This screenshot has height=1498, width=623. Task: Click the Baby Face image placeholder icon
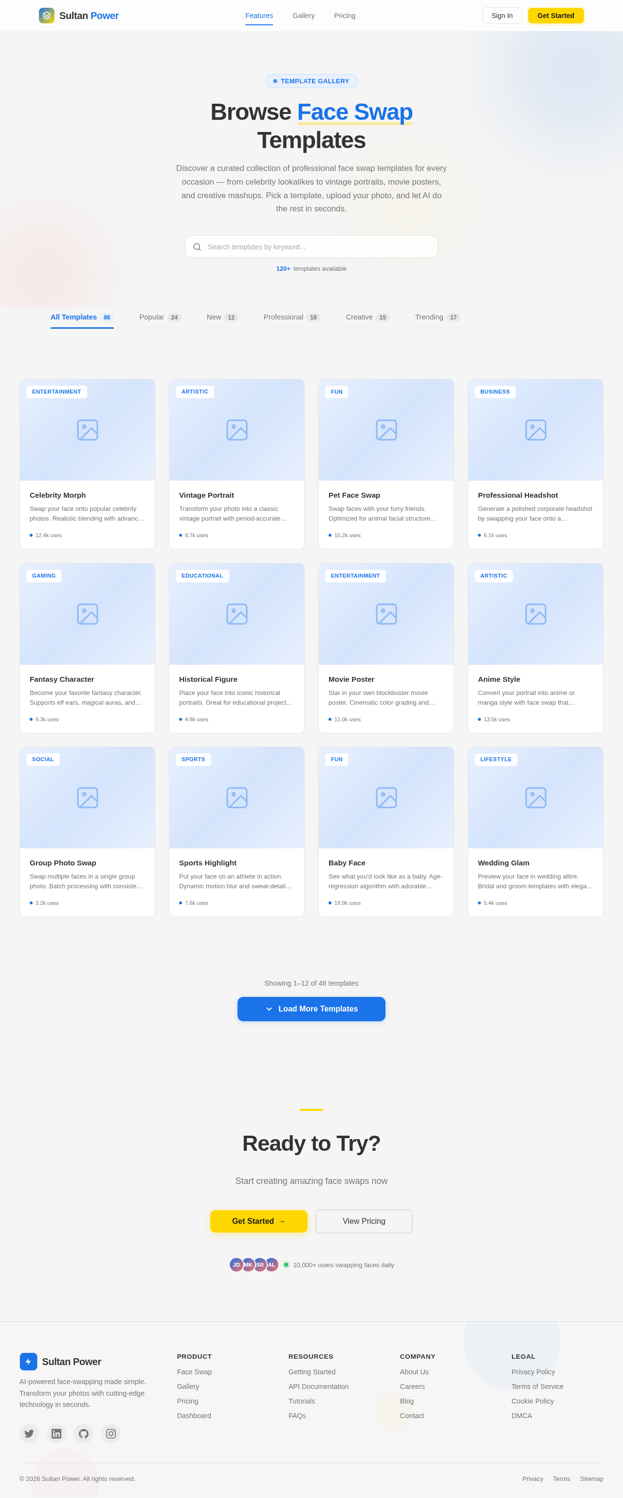click(386, 798)
